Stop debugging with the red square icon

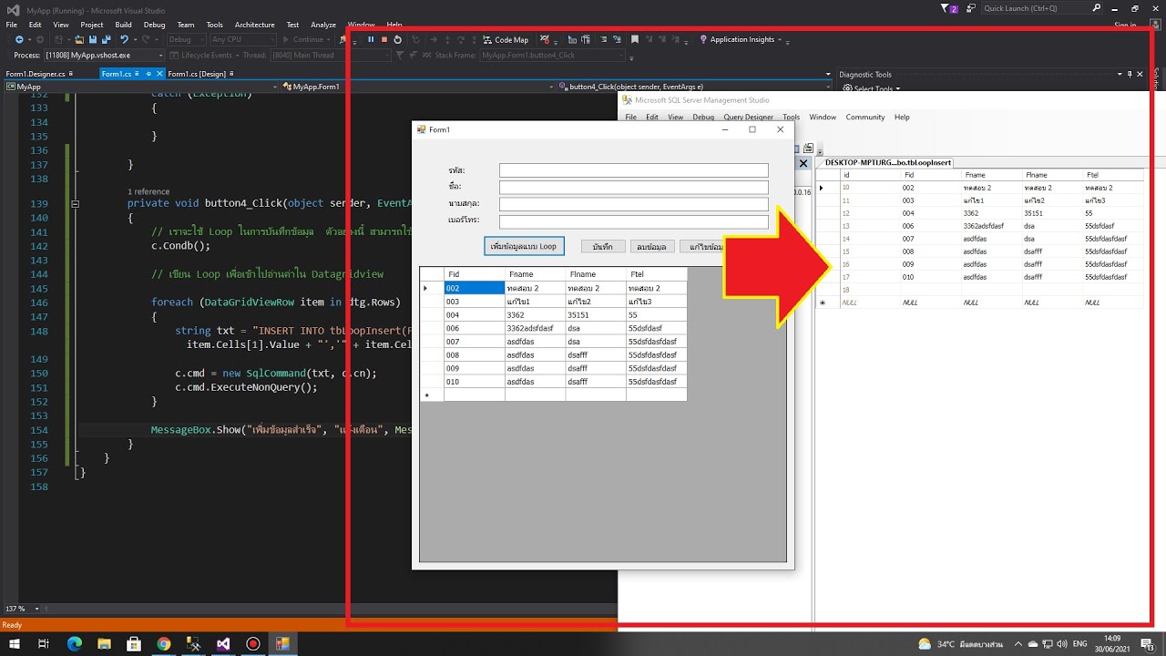point(384,39)
